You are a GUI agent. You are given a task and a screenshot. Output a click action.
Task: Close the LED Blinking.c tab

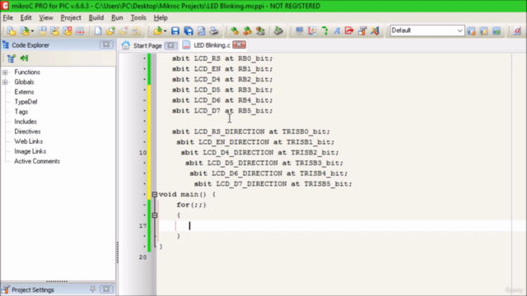tap(240, 44)
